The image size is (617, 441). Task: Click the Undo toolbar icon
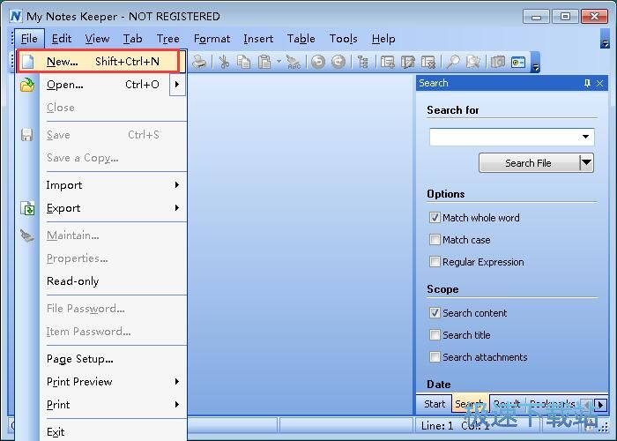coord(318,62)
